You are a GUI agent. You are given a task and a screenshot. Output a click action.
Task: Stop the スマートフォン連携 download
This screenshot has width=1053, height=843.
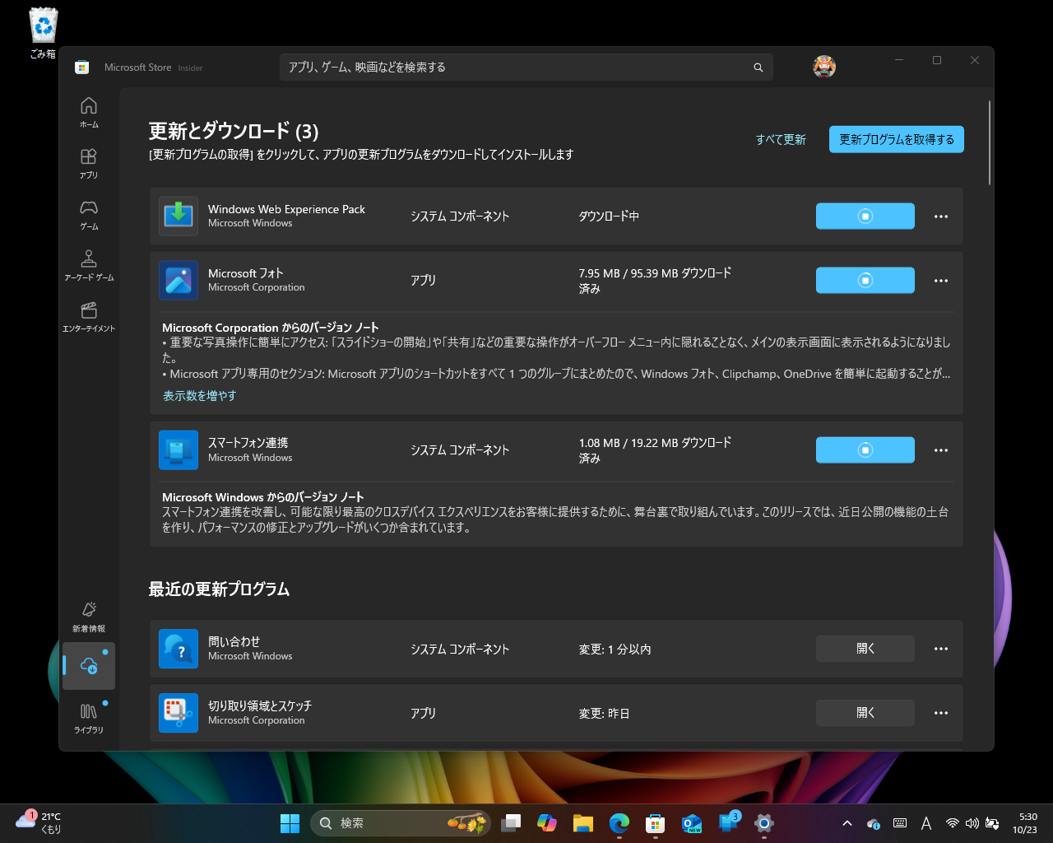(x=865, y=449)
